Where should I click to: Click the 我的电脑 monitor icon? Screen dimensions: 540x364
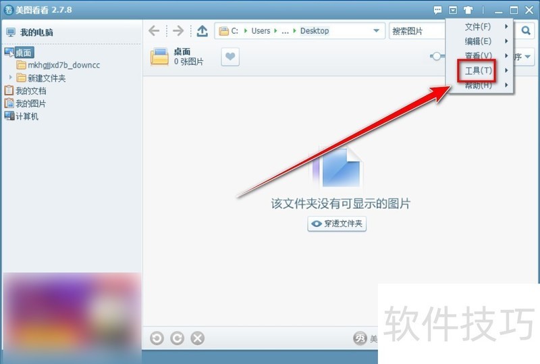coord(11,32)
